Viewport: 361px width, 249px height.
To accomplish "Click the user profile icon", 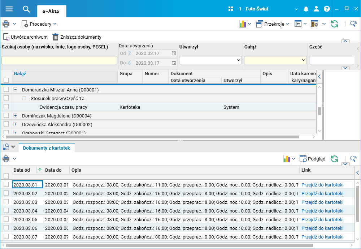I will coord(316,9).
